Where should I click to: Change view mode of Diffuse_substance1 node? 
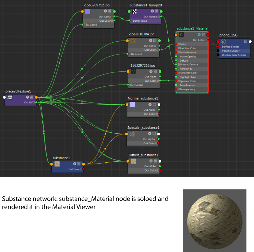155,161
